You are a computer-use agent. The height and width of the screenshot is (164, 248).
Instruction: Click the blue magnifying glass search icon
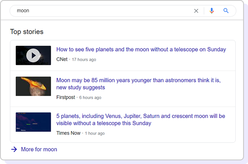point(226,11)
